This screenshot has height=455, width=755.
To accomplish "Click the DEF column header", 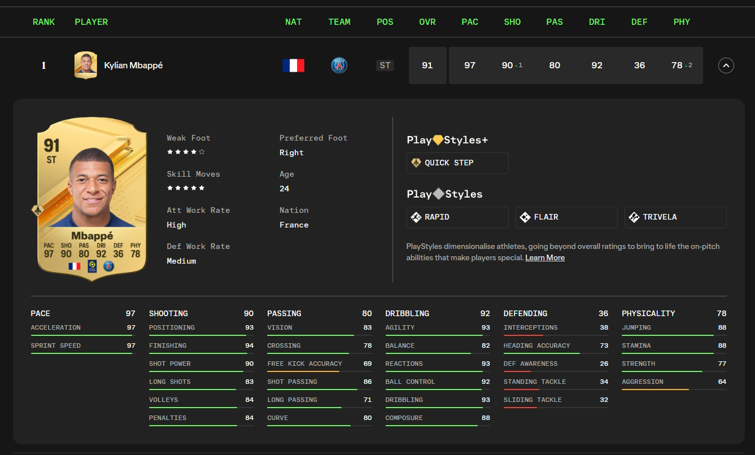I will pos(639,22).
